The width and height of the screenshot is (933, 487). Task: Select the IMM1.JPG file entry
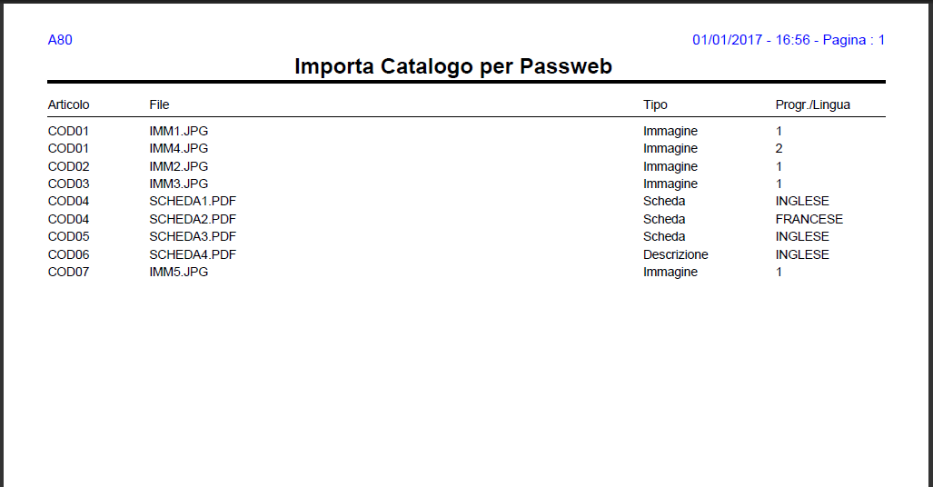click(179, 131)
